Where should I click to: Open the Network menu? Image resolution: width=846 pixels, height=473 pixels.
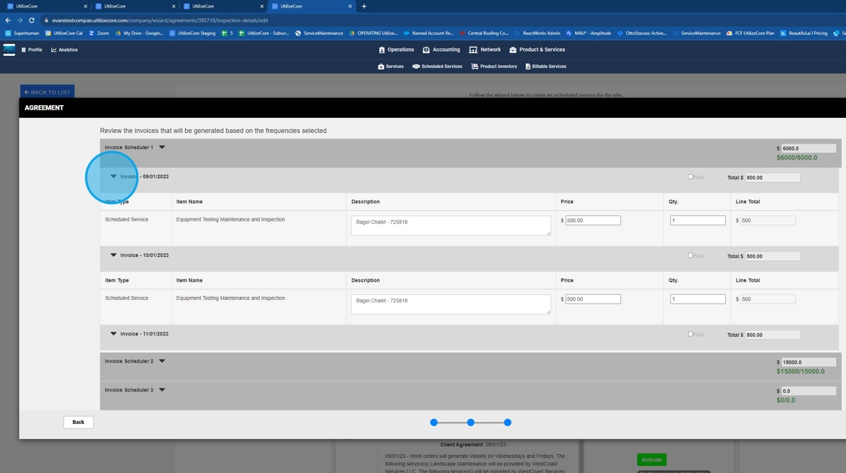click(x=484, y=50)
